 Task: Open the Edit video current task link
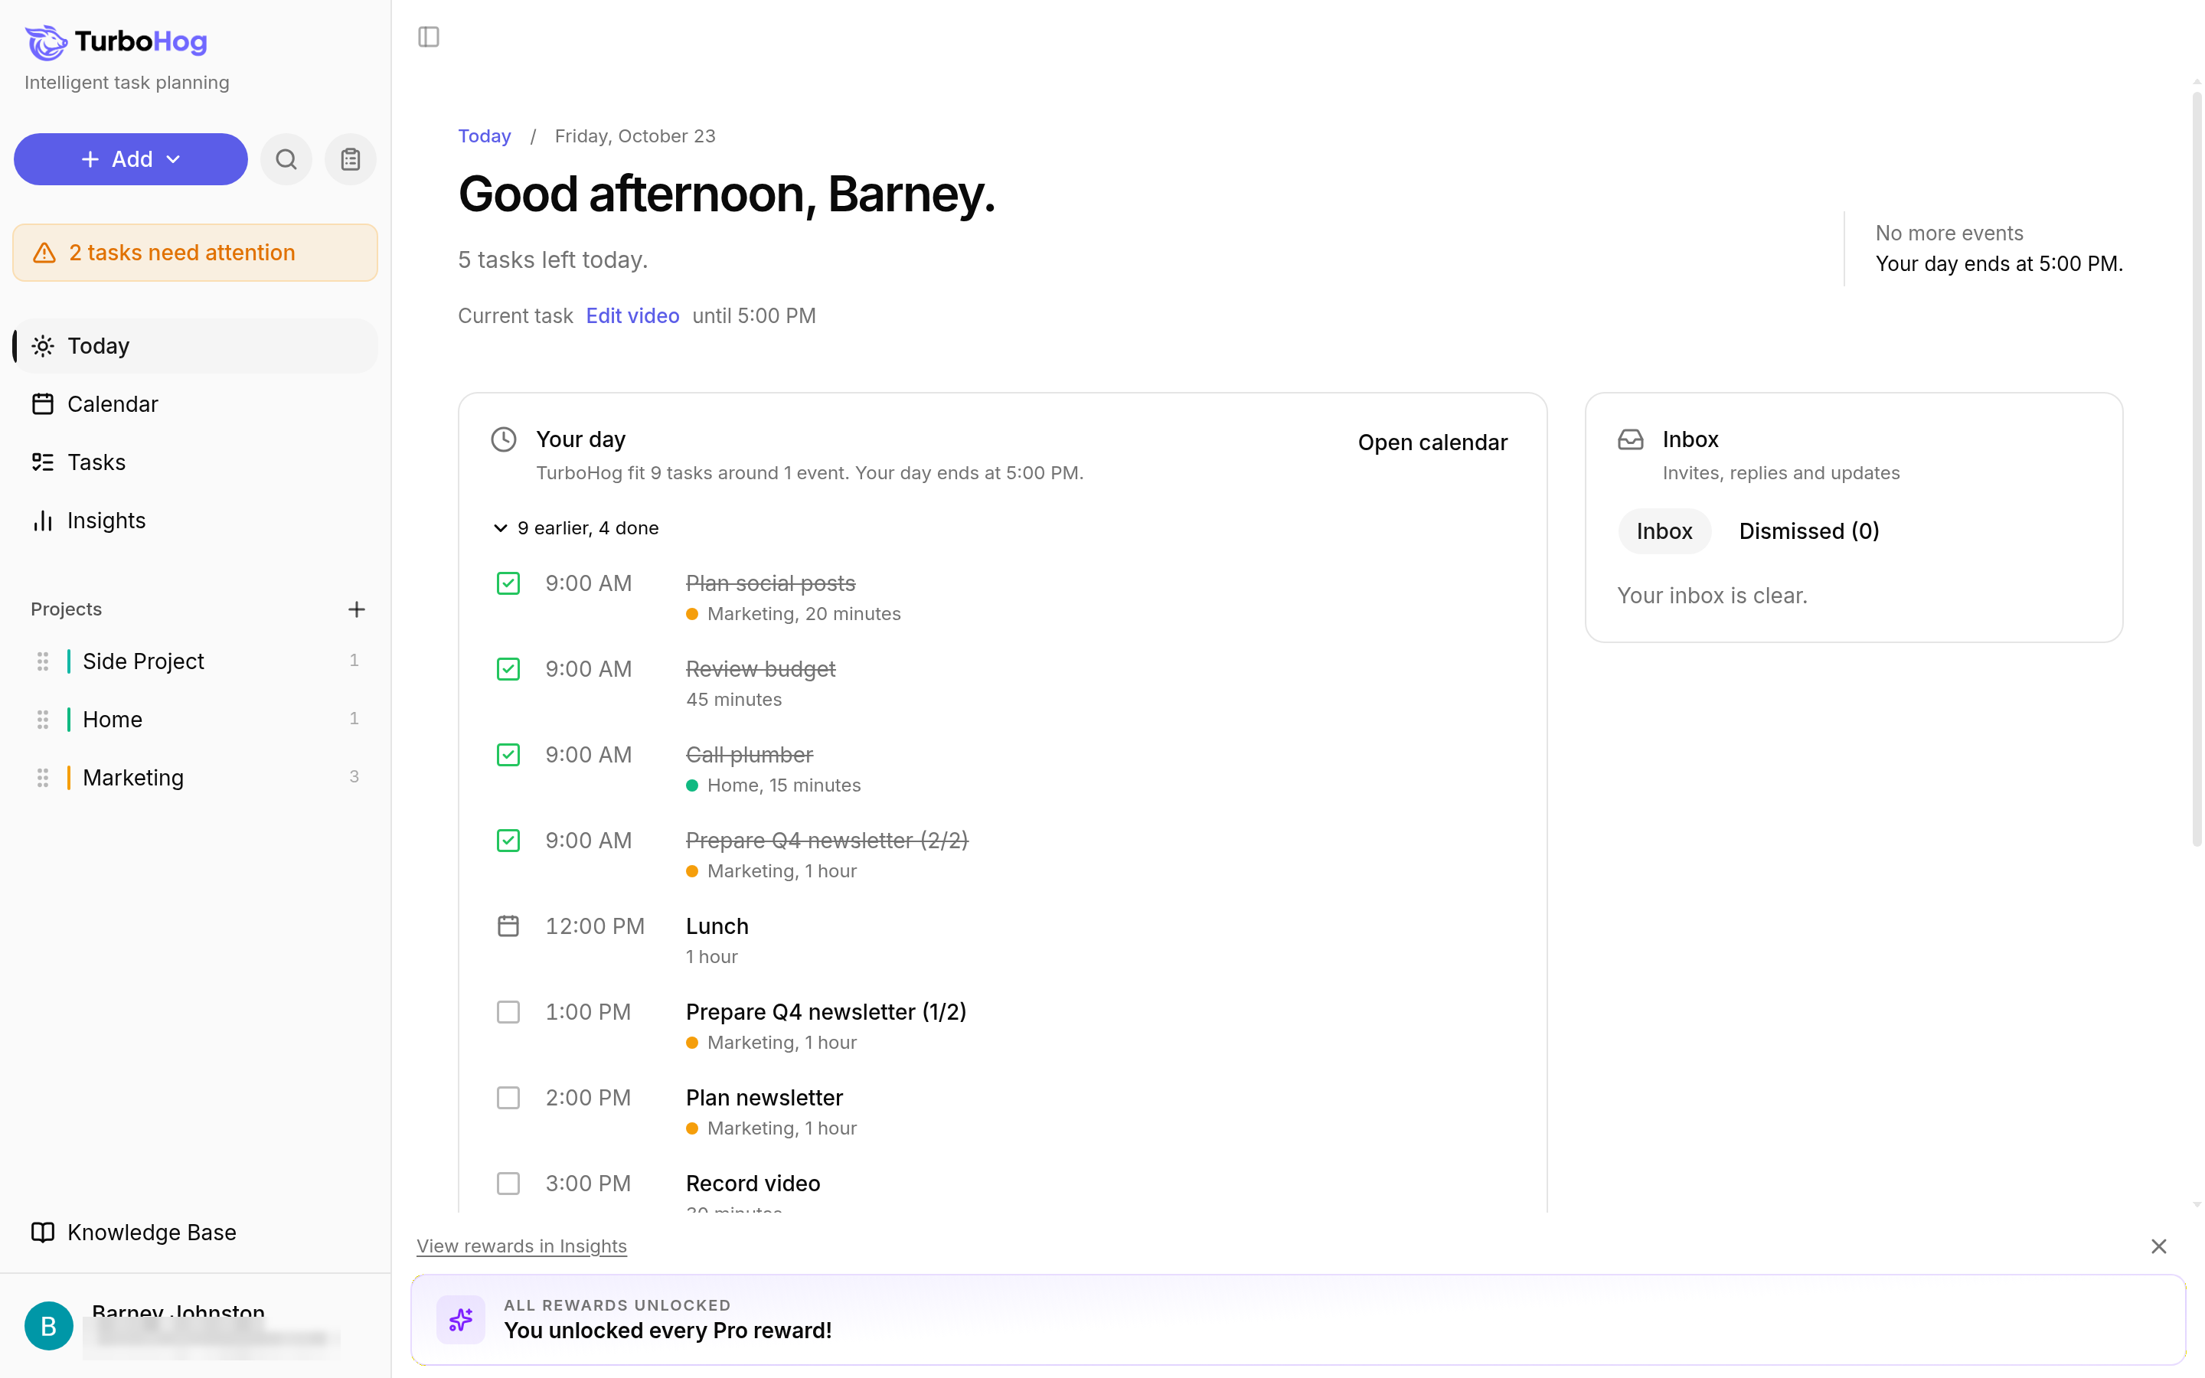tap(632, 315)
